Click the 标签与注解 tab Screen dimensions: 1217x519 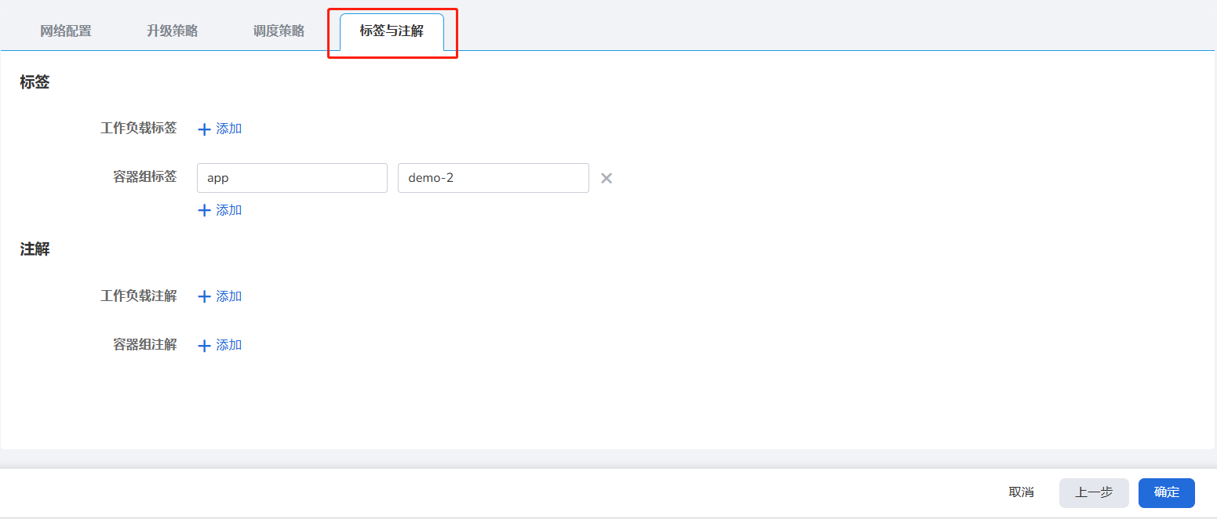pos(392,31)
